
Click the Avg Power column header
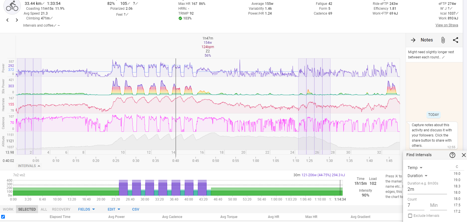tap(117, 217)
